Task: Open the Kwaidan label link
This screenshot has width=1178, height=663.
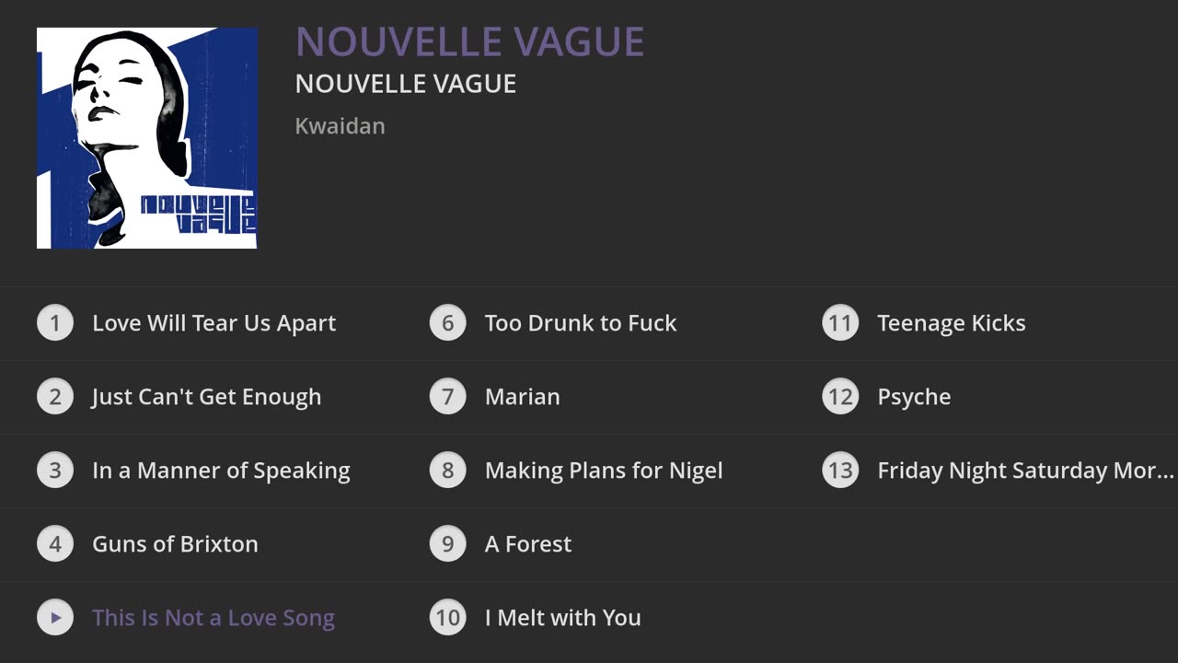Action: 340,126
